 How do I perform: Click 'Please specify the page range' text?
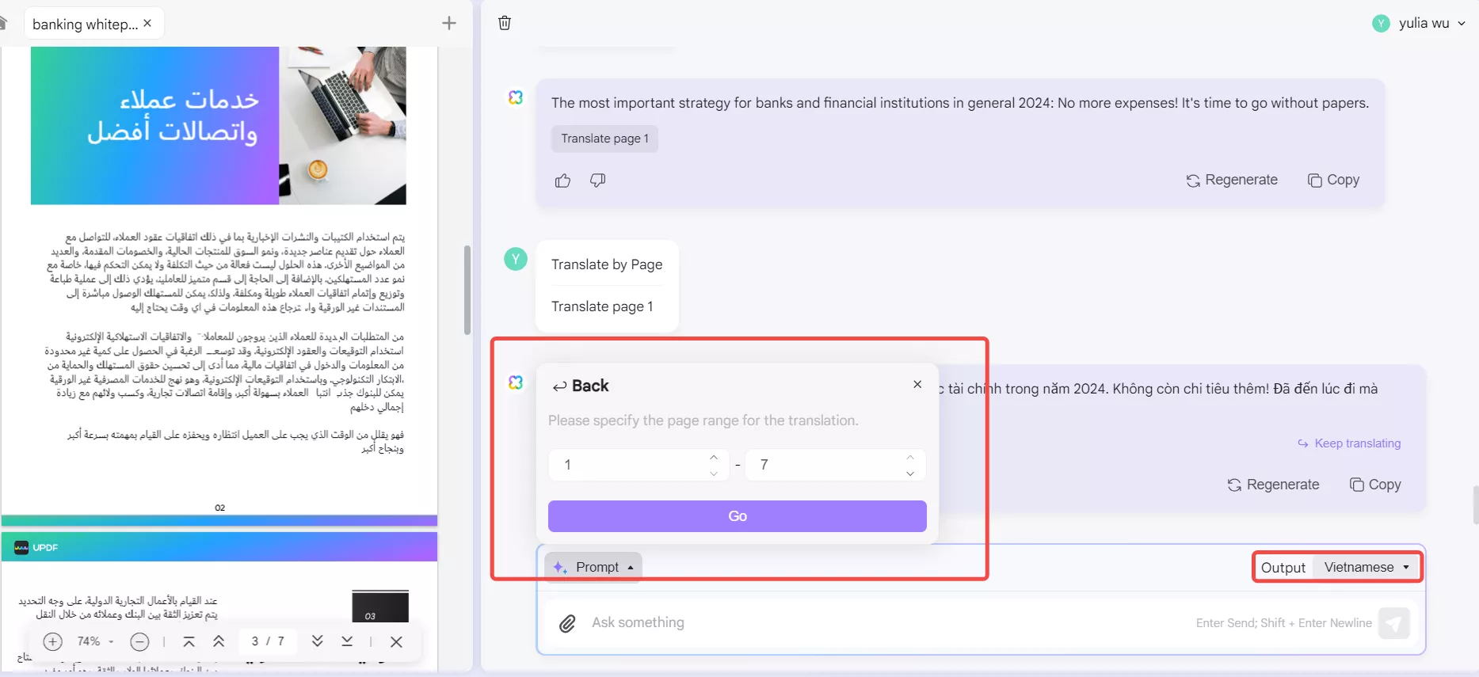click(703, 420)
